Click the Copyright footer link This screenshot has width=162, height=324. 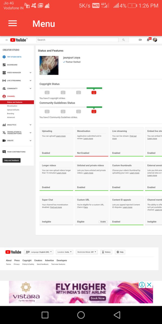click(x=27, y=261)
